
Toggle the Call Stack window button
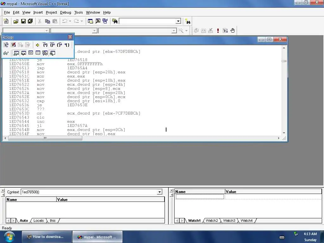click(x=45, y=53)
